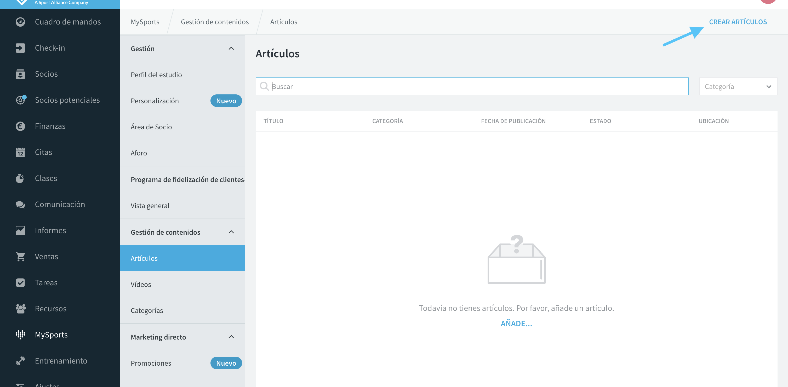Open the Citas calendar icon
Viewport: 788px width, 387px height.
(20, 152)
